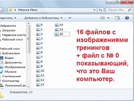Click Иванов Иван in the address bar
134x101 pixels.
coord(28,10)
